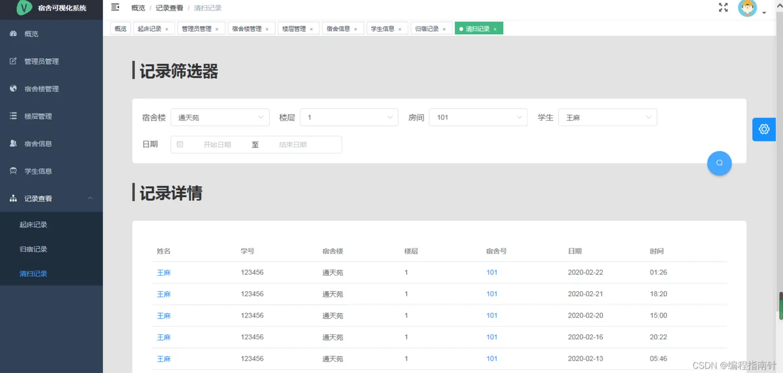Open the 房间 dropdown showing 101
Image resolution: width=783 pixels, height=373 pixels.
tap(478, 117)
